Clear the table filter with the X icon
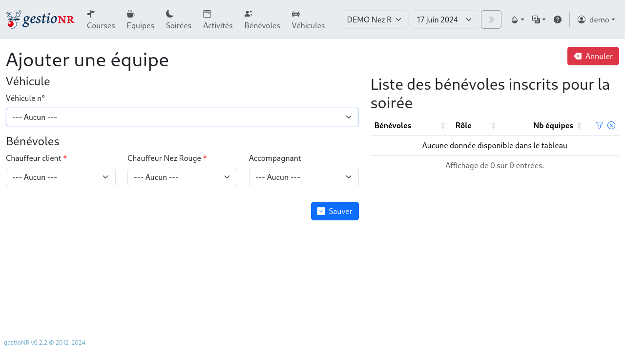Image resolution: width=625 pixels, height=351 pixels. pyautogui.click(x=611, y=125)
